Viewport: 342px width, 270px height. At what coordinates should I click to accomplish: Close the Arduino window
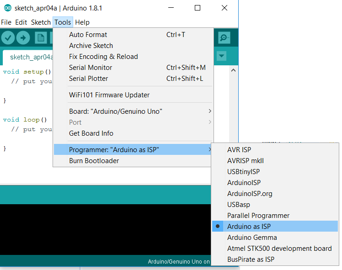[224, 8]
